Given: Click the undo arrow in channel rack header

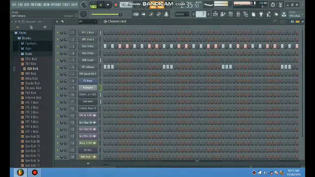Looking at the screenshot, I should 63,22.
